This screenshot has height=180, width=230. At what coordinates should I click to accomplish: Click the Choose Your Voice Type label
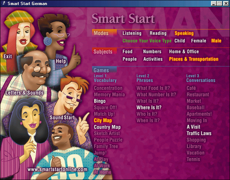tap(147, 41)
